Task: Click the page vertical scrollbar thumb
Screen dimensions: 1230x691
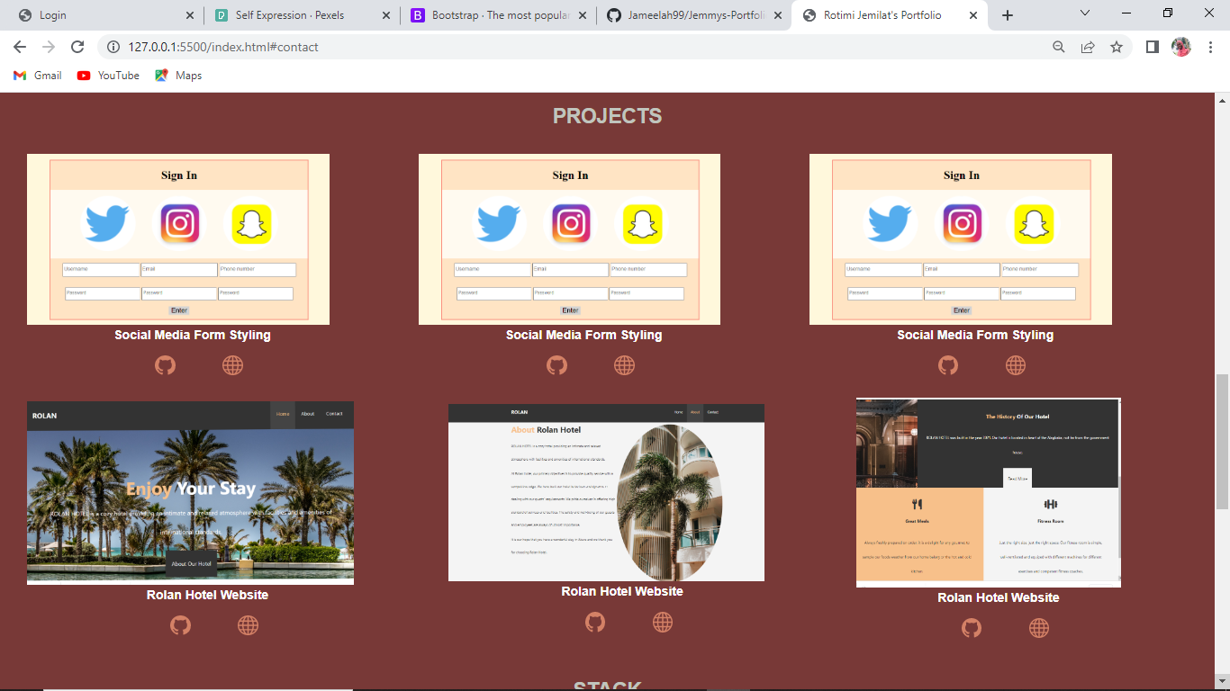Action: pyautogui.click(x=1222, y=441)
